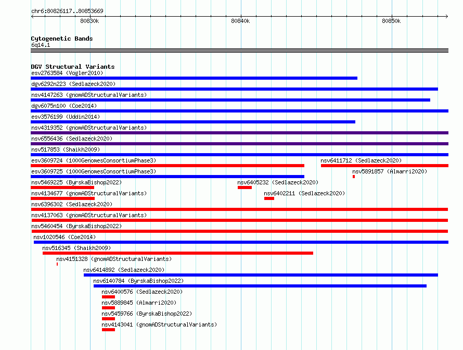Click the right arrow of the ruler
The width and height of the screenshot is (463, 350).
(x=447, y=17)
